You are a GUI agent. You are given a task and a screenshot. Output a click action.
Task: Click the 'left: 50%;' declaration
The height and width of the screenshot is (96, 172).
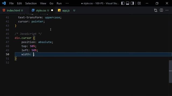point(30,50)
